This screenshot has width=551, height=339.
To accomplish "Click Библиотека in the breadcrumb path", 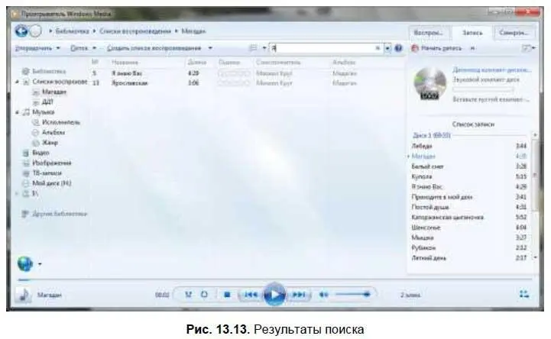I will coord(72,31).
